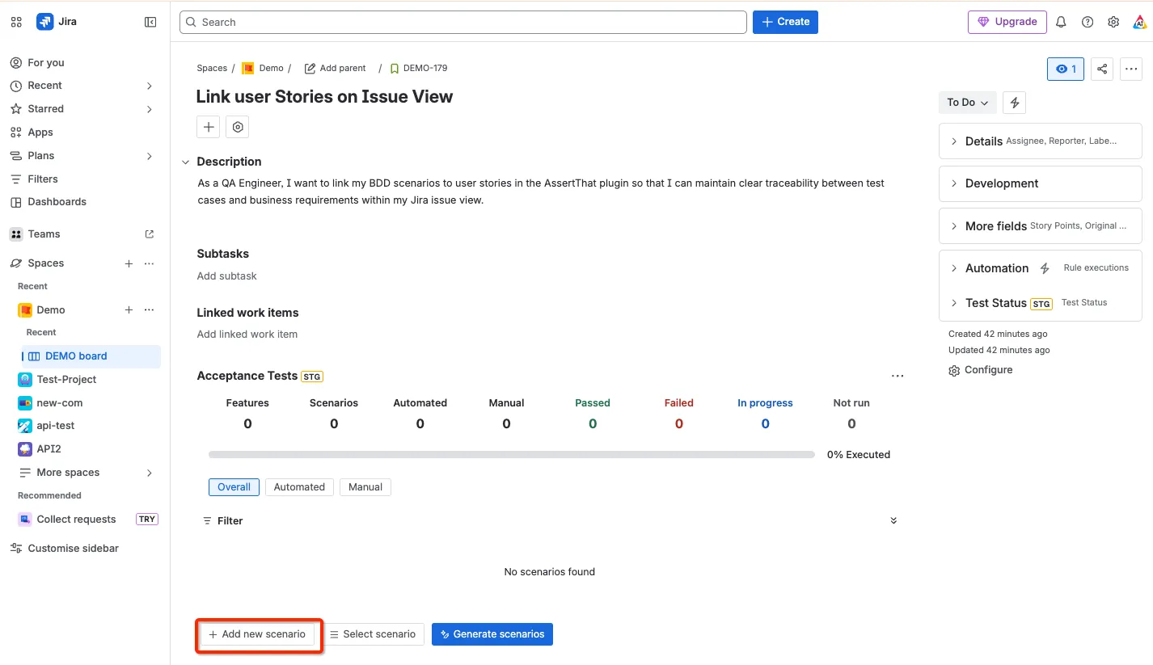Focus the Search input field
Screen dimensions: 1153x665
(x=462, y=22)
